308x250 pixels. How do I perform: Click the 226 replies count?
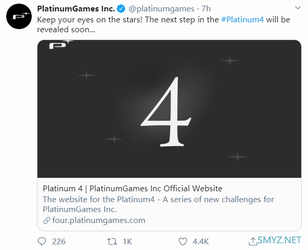coord(59,242)
